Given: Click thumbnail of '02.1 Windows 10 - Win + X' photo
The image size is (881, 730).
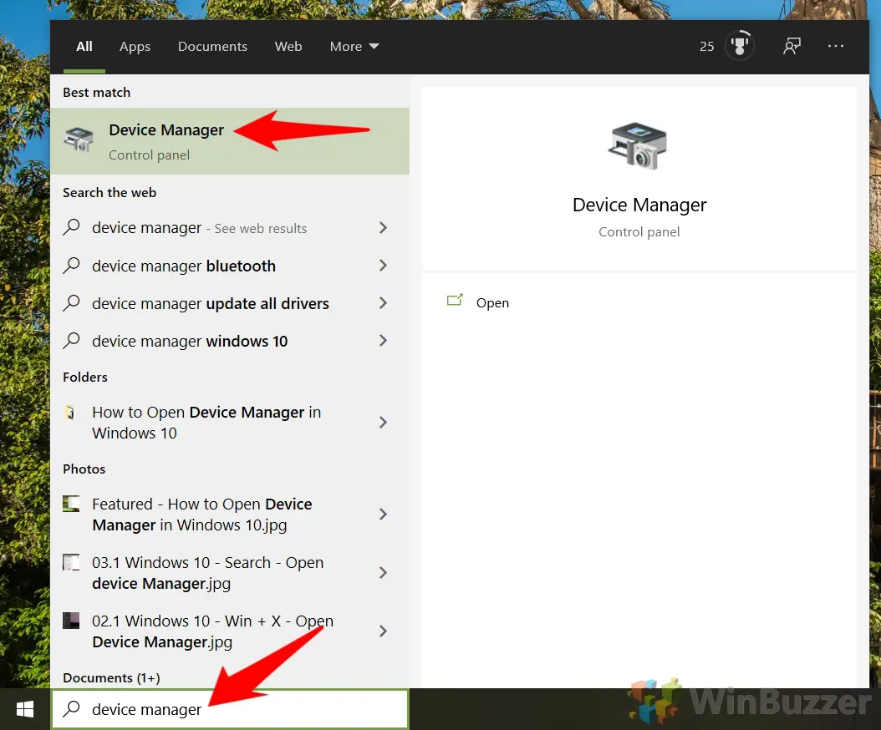Looking at the screenshot, I should point(71,621).
